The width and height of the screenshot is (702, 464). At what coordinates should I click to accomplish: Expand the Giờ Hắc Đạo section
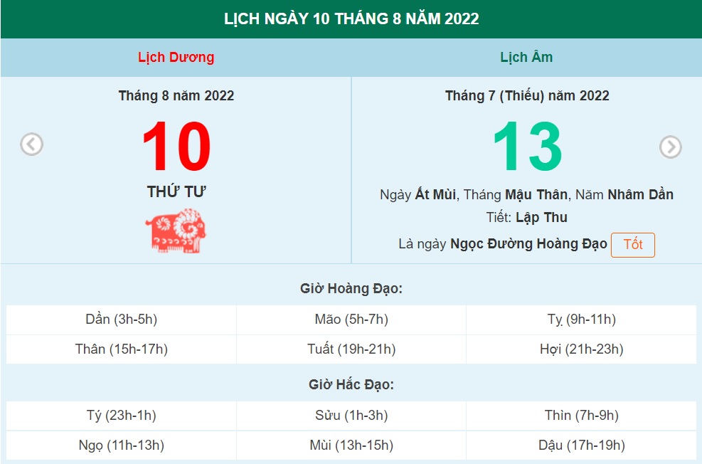point(351,386)
